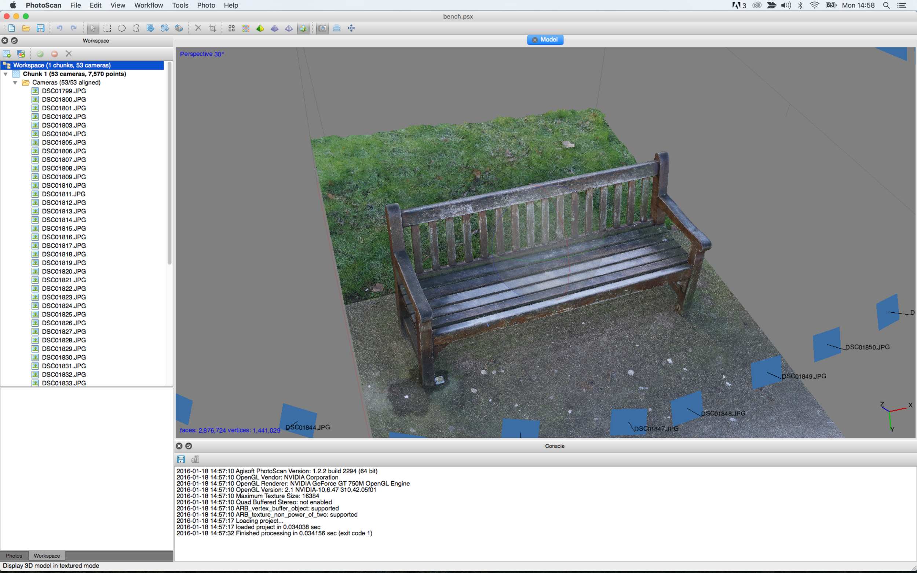This screenshot has height=573, width=917.
Task: Add photos using the Workspace toolbar icon
Action: click(x=21, y=54)
